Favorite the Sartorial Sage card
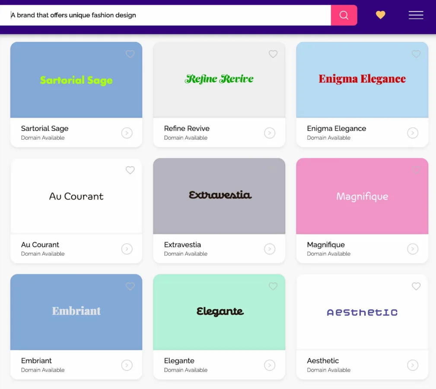The image size is (436, 389). 130,54
